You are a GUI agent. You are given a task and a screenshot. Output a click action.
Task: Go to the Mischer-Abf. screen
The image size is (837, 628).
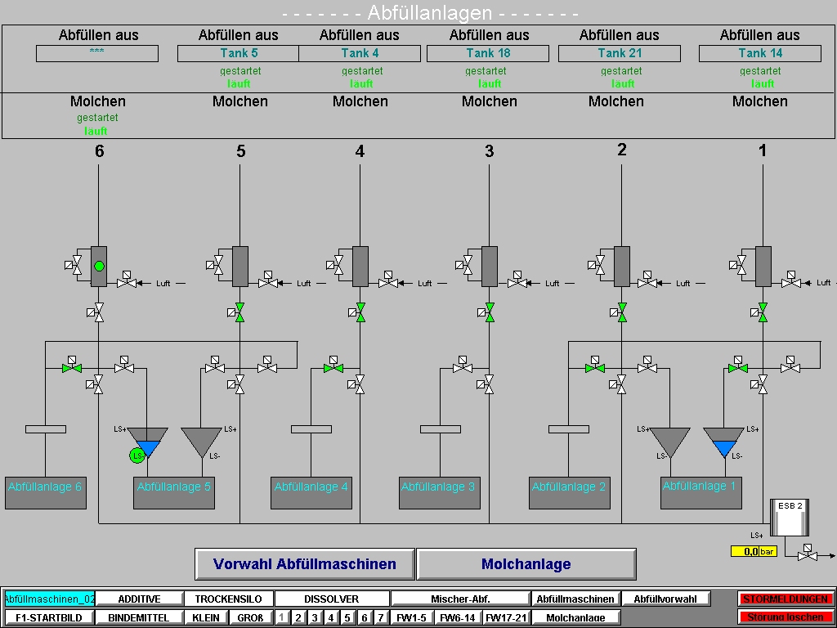tap(459, 599)
